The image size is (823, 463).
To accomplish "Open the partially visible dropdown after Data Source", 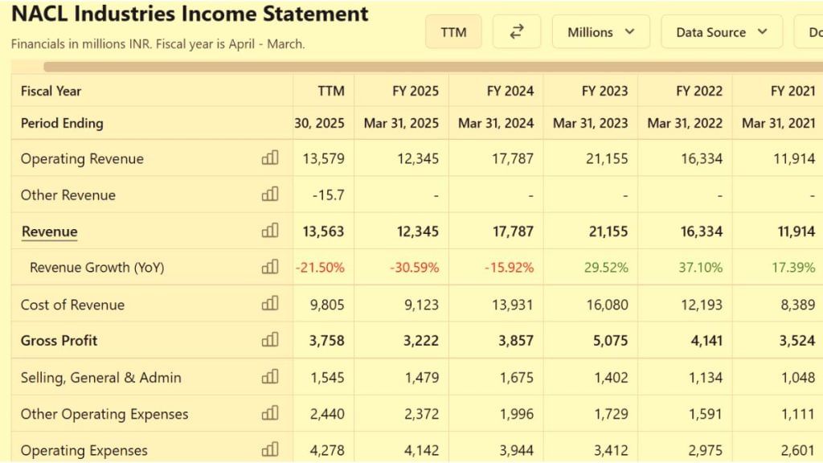I will pyautogui.click(x=809, y=32).
